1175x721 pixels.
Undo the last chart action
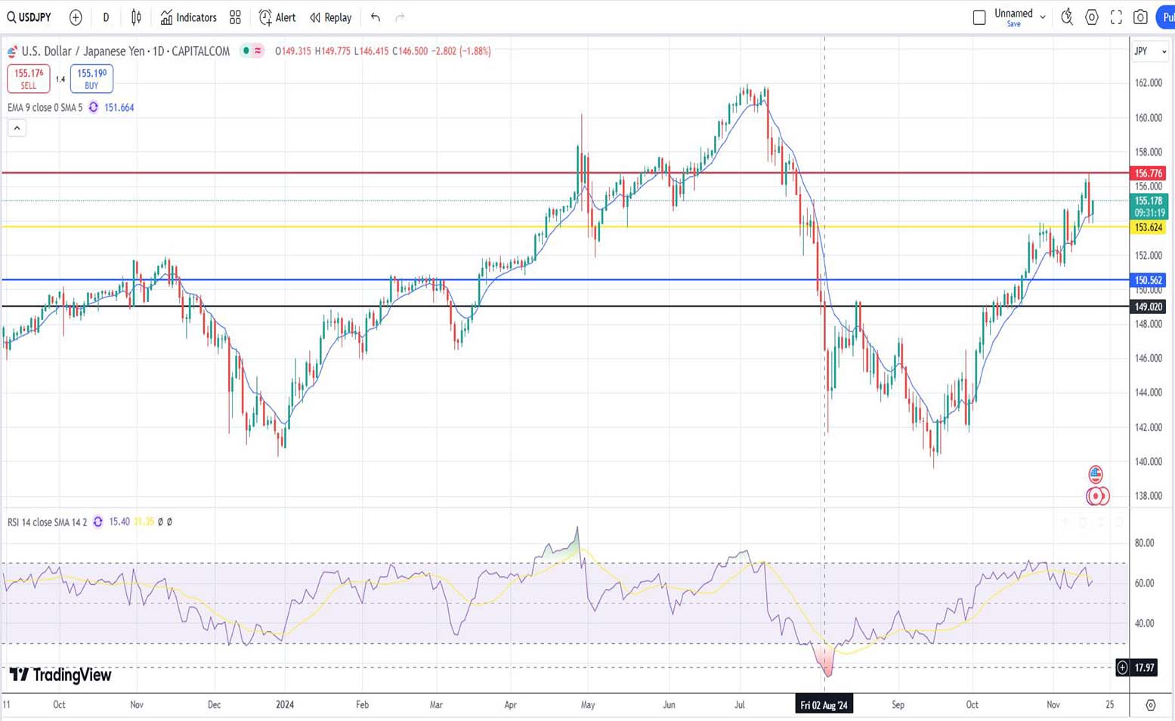pos(376,17)
